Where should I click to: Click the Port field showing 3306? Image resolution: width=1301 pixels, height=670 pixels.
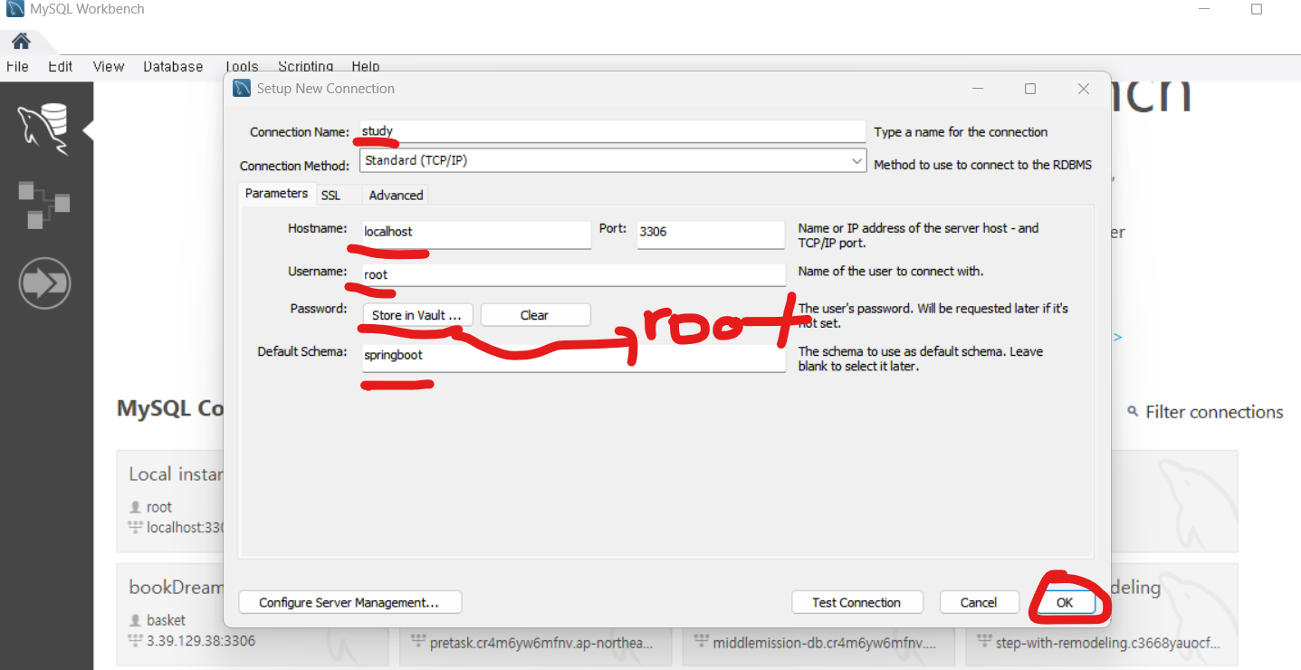pyautogui.click(x=711, y=234)
